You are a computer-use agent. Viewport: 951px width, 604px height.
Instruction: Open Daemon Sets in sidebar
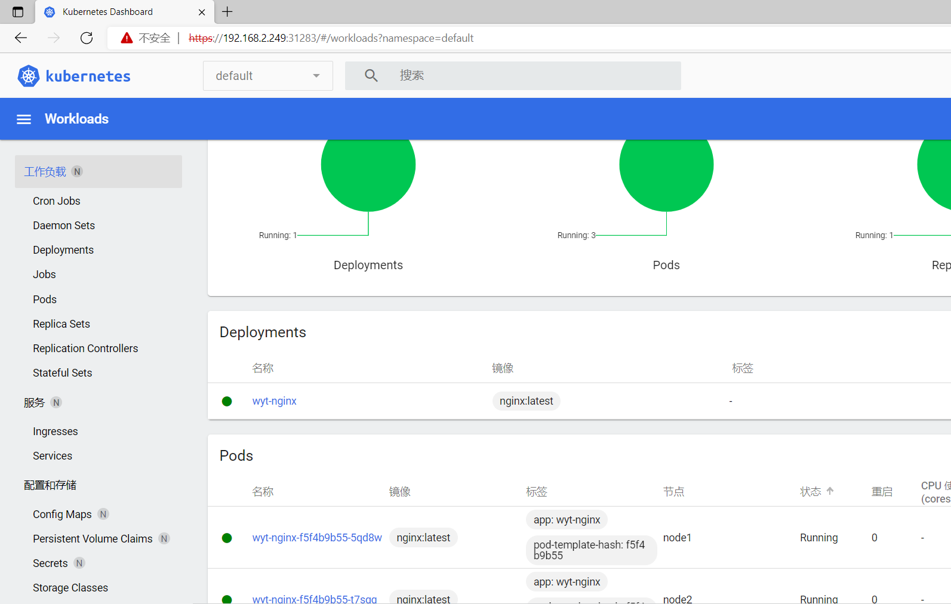64,226
